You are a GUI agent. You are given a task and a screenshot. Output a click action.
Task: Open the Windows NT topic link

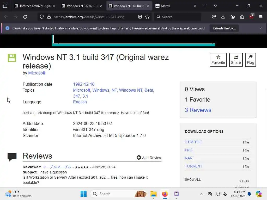click(131, 90)
